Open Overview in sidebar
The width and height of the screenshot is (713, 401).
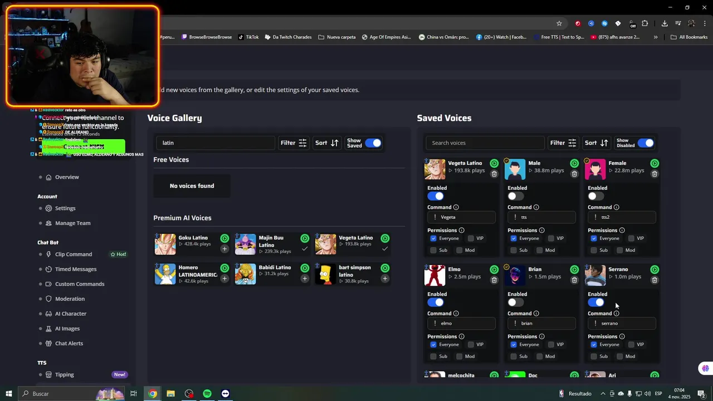tap(67, 177)
